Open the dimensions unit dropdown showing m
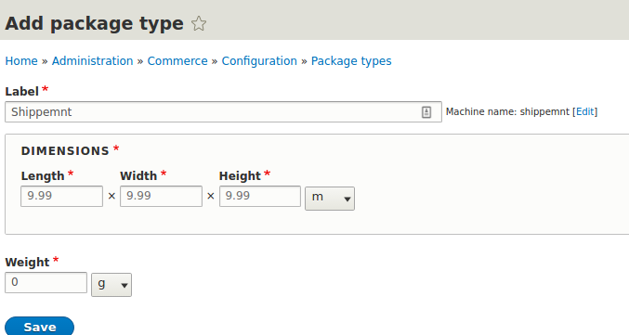 click(x=330, y=199)
